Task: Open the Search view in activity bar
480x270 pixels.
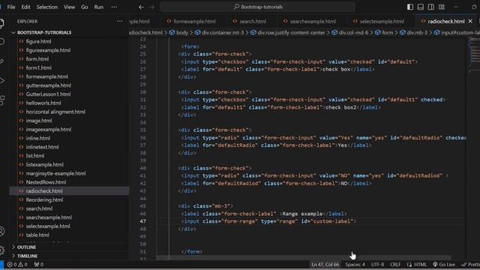Action: 1,42
